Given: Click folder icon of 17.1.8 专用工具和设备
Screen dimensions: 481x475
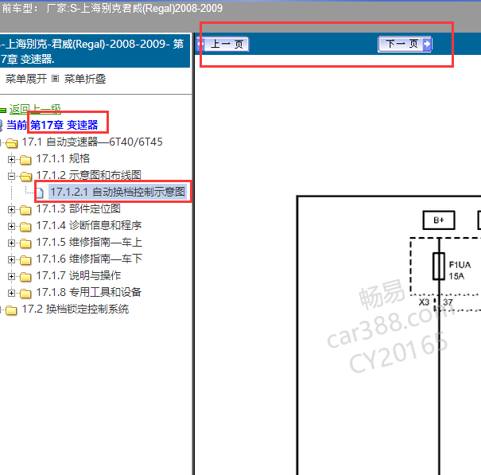Looking at the screenshot, I should tap(25, 294).
